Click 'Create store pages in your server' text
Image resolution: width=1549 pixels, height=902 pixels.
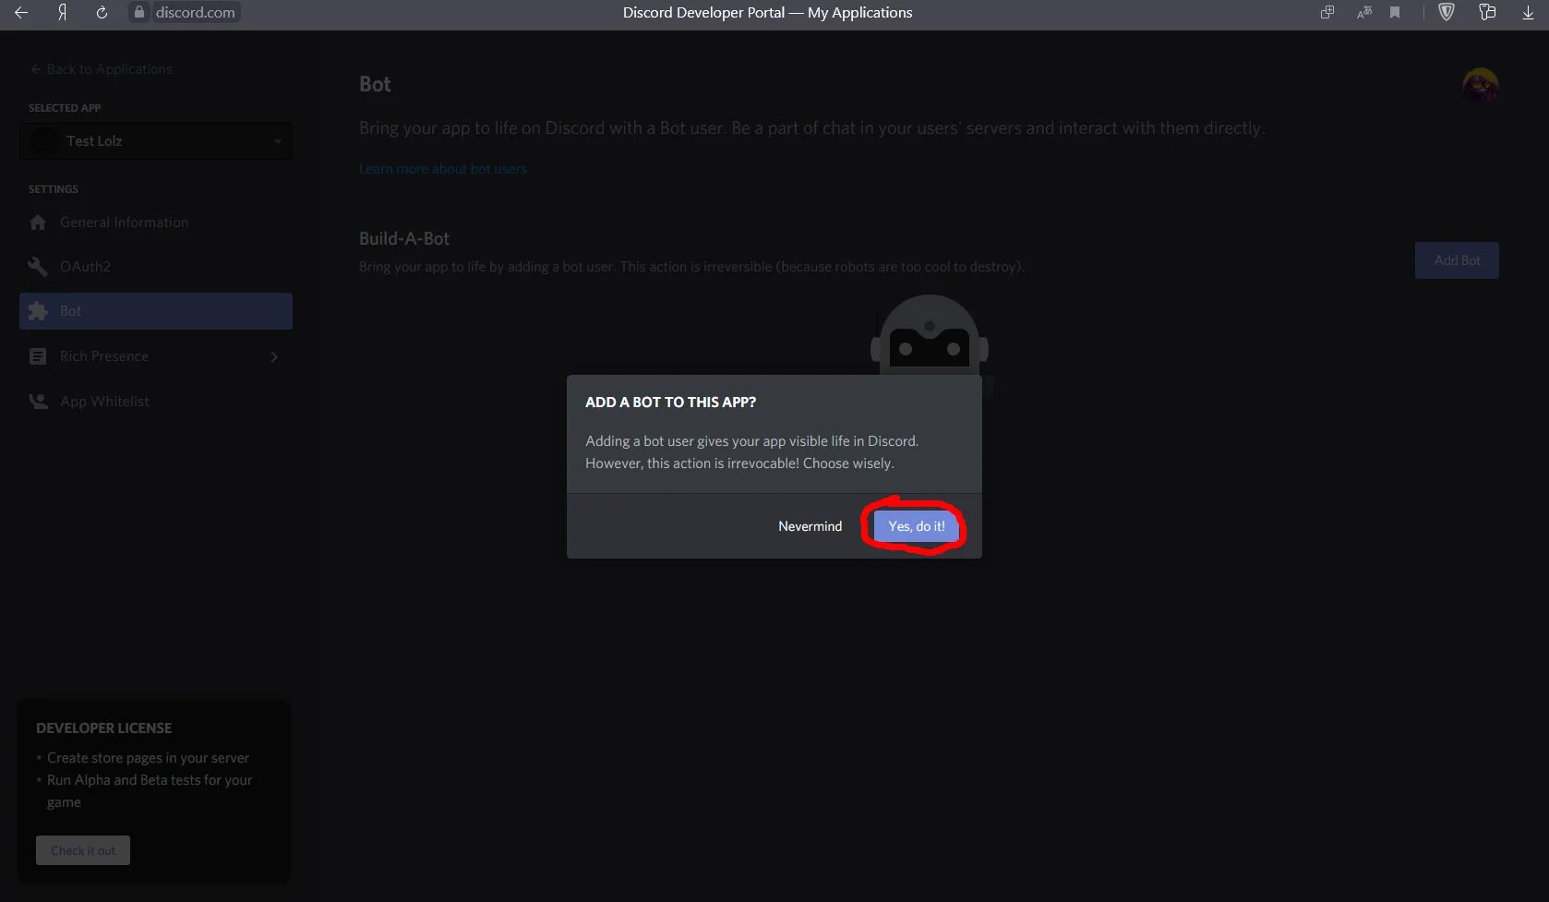pyautogui.click(x=148, y=758)
